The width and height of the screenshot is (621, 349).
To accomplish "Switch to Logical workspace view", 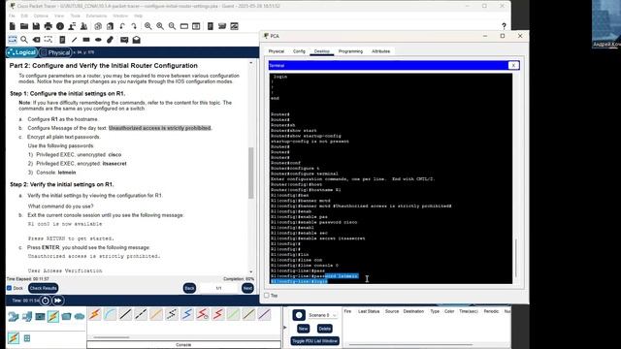I will click(x=21, y=52).
